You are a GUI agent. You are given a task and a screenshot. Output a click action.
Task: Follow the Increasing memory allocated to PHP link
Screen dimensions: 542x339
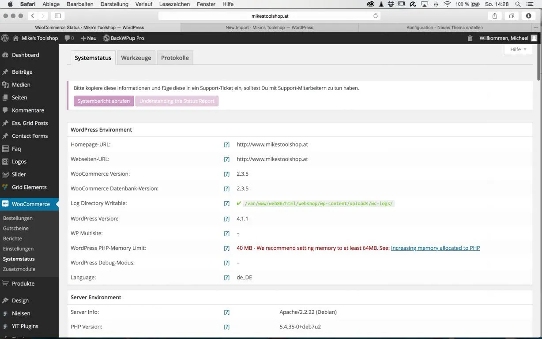click(x=435, y=248)
